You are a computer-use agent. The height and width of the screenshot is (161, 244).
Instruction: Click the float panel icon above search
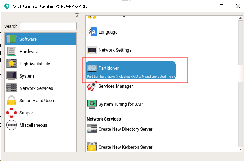(x=77, y=15)
